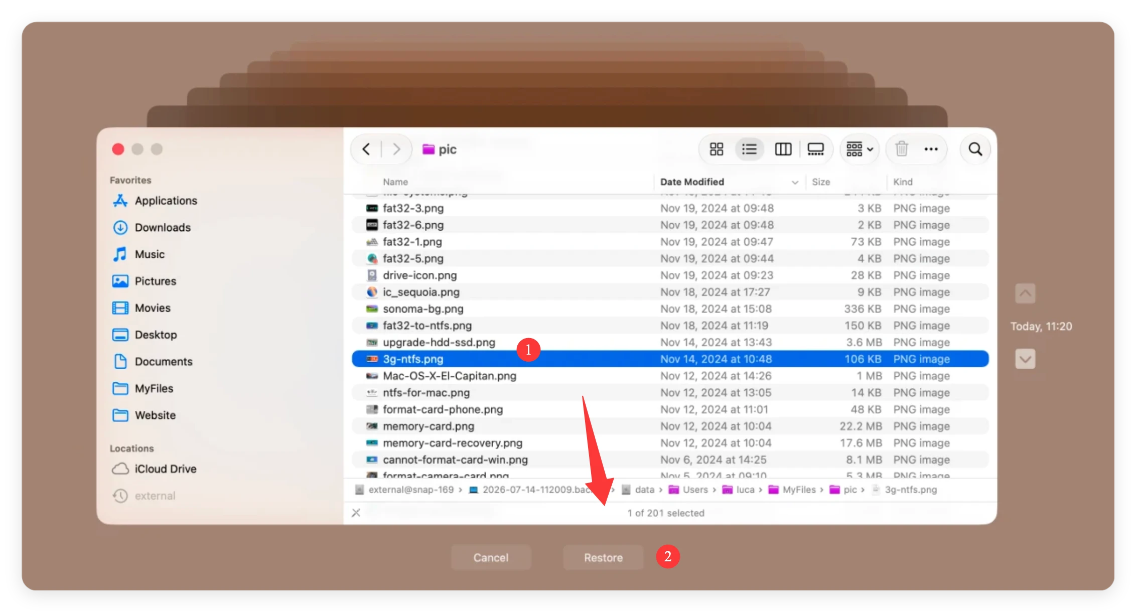
Task: Open Pictures in the sidebar
Action: [x=145, y=281]
